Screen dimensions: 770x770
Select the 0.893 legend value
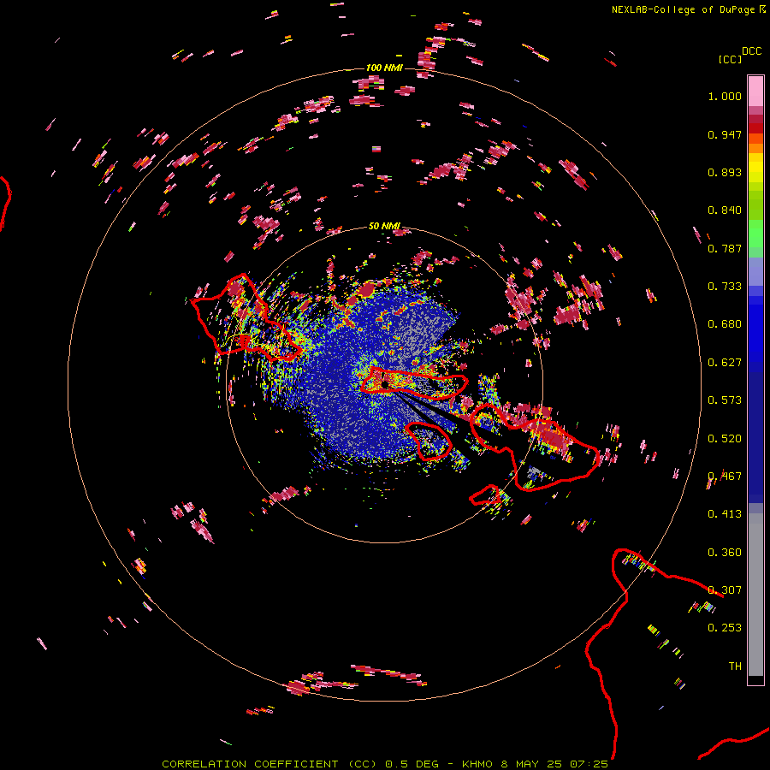[x=725, y=172]
